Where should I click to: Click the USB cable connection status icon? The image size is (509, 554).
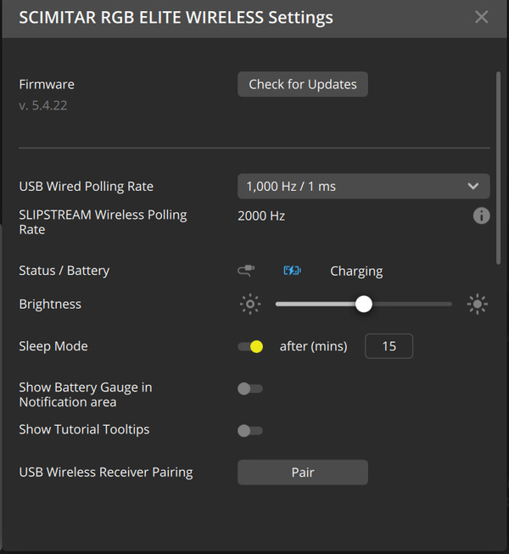(245, 271)
